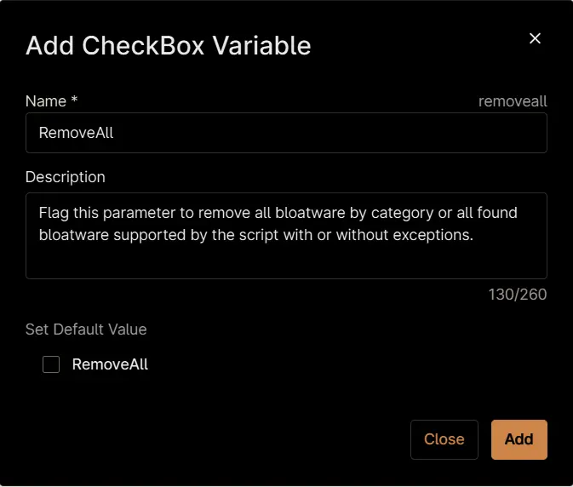Image resolution: width=573 pixels, height=487 pixels.
Task: Click the blank line below the description text
Action: (x=286, y=260)
